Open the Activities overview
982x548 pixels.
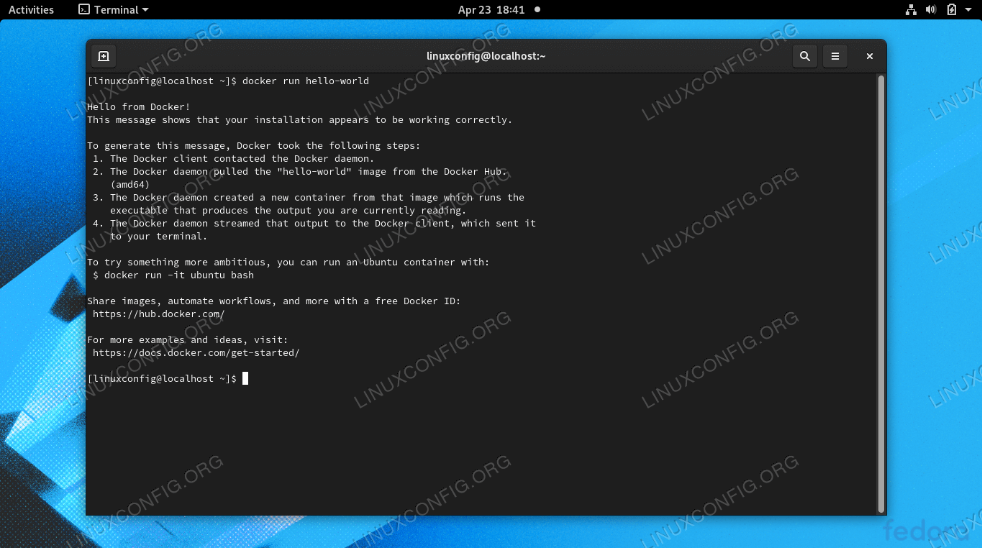point(31,9)
